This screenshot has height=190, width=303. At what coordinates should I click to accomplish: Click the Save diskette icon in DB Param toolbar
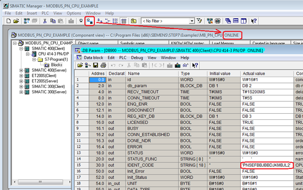tap(94, 65)
